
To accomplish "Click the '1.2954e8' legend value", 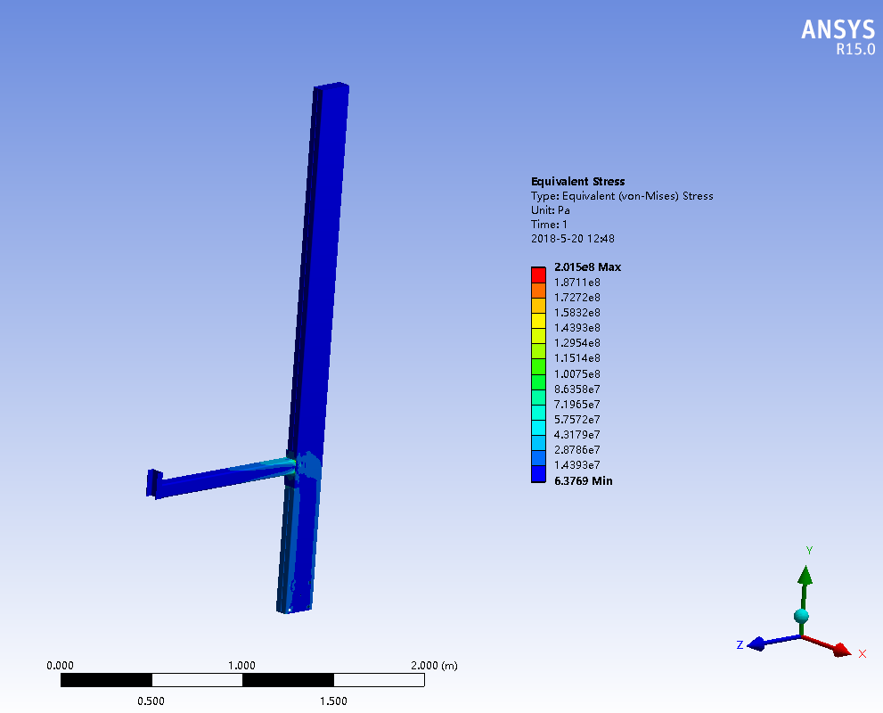I will tap(577, 343).
